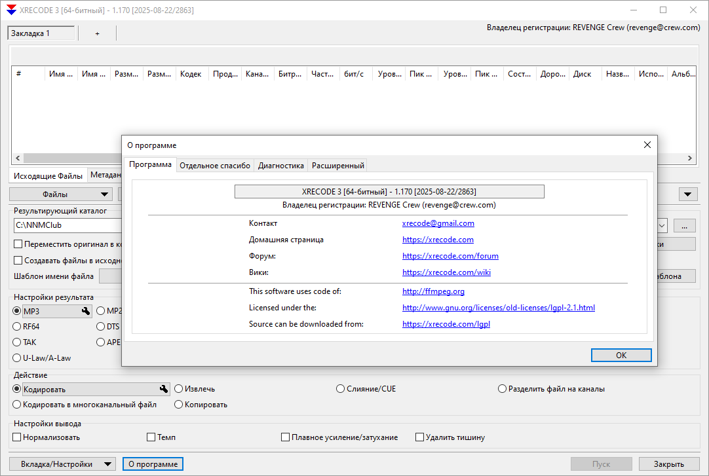The width and height of the screenshot is (709, 476).
Task: Select Исходящие Файлы tab
Action: (x=48, y=175)
